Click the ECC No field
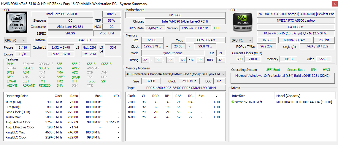The height and width of the screenshot is (145, 338). click(219, 81)
